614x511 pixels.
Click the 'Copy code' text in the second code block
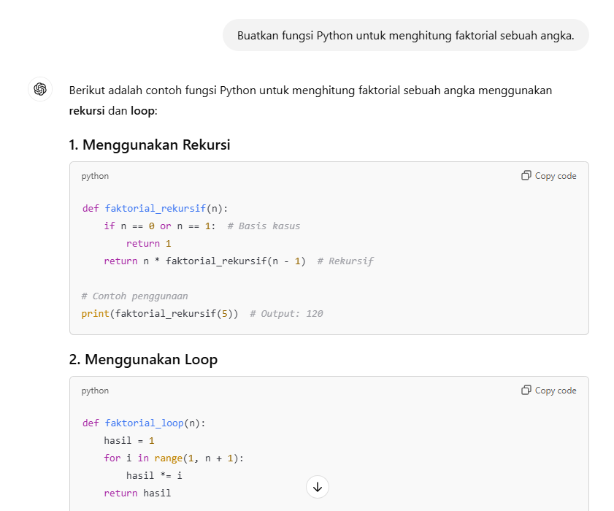click(556, 391)
